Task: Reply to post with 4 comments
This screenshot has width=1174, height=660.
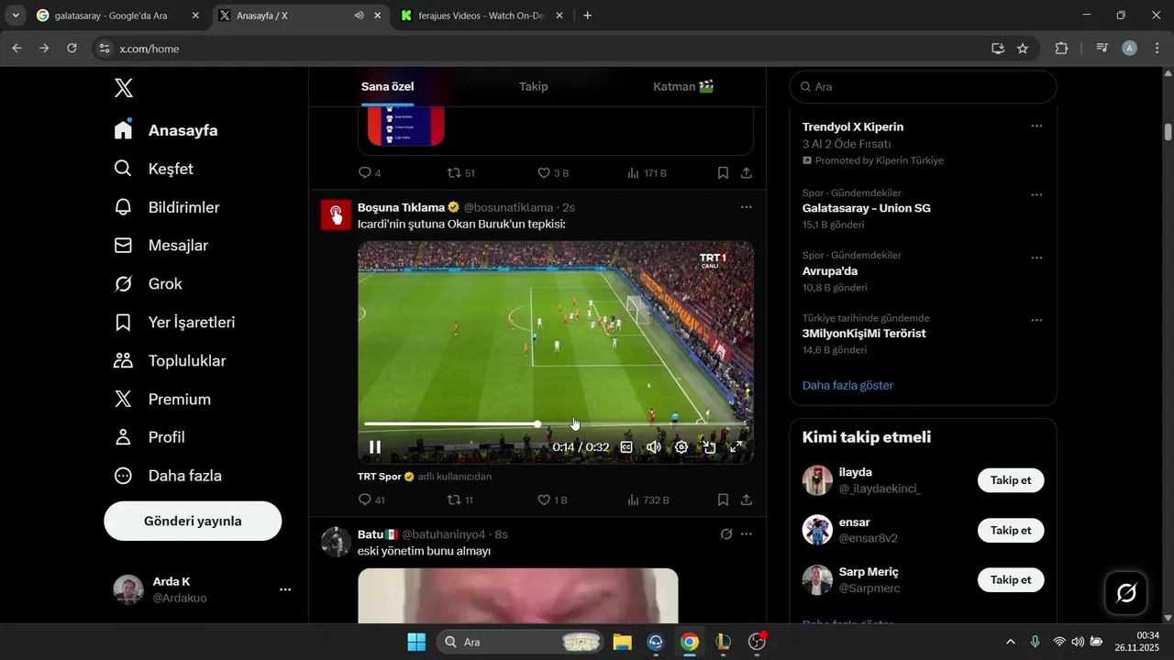Action: pos(370,173)
